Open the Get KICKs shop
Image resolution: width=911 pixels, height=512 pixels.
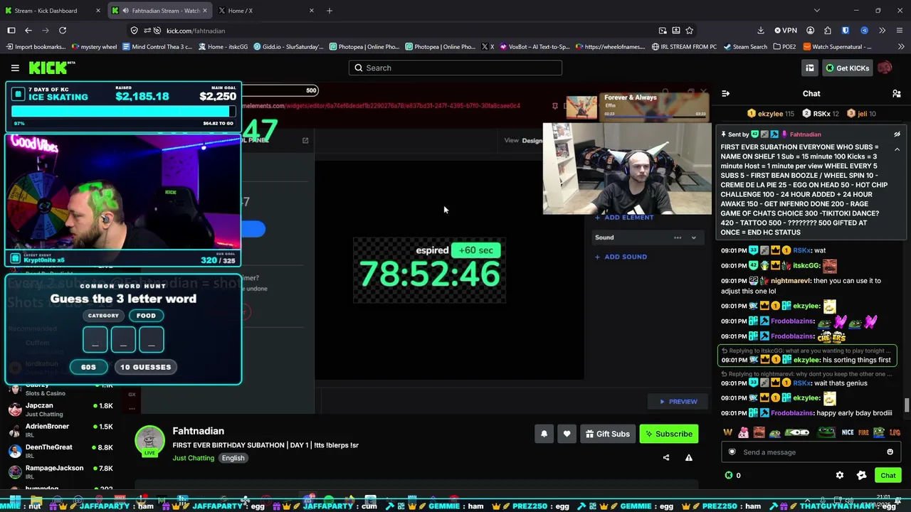coord(846,68)
